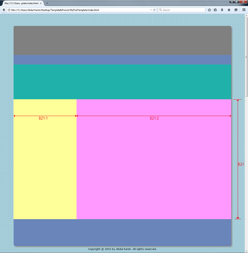Open the chat bubble Hello icon
This screenshot has width=248, height=253.
[236, 10]
